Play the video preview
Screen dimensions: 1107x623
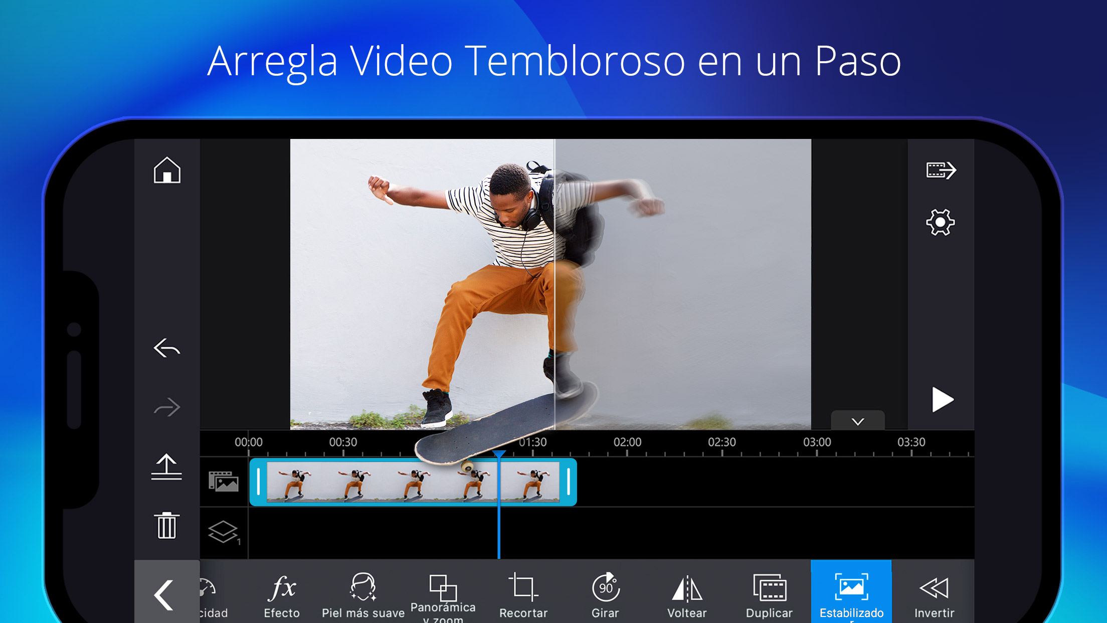(x=942, y=400)
